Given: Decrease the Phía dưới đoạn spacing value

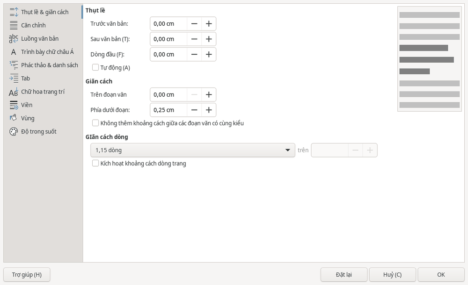Looking at the screenshot, I should 194,110.
